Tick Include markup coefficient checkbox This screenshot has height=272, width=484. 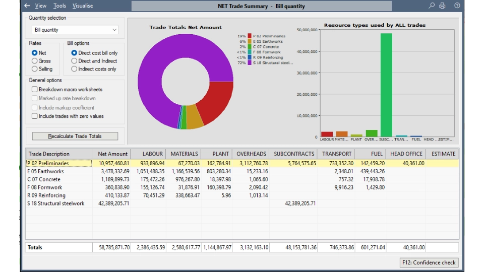click(x=35, y=107)
